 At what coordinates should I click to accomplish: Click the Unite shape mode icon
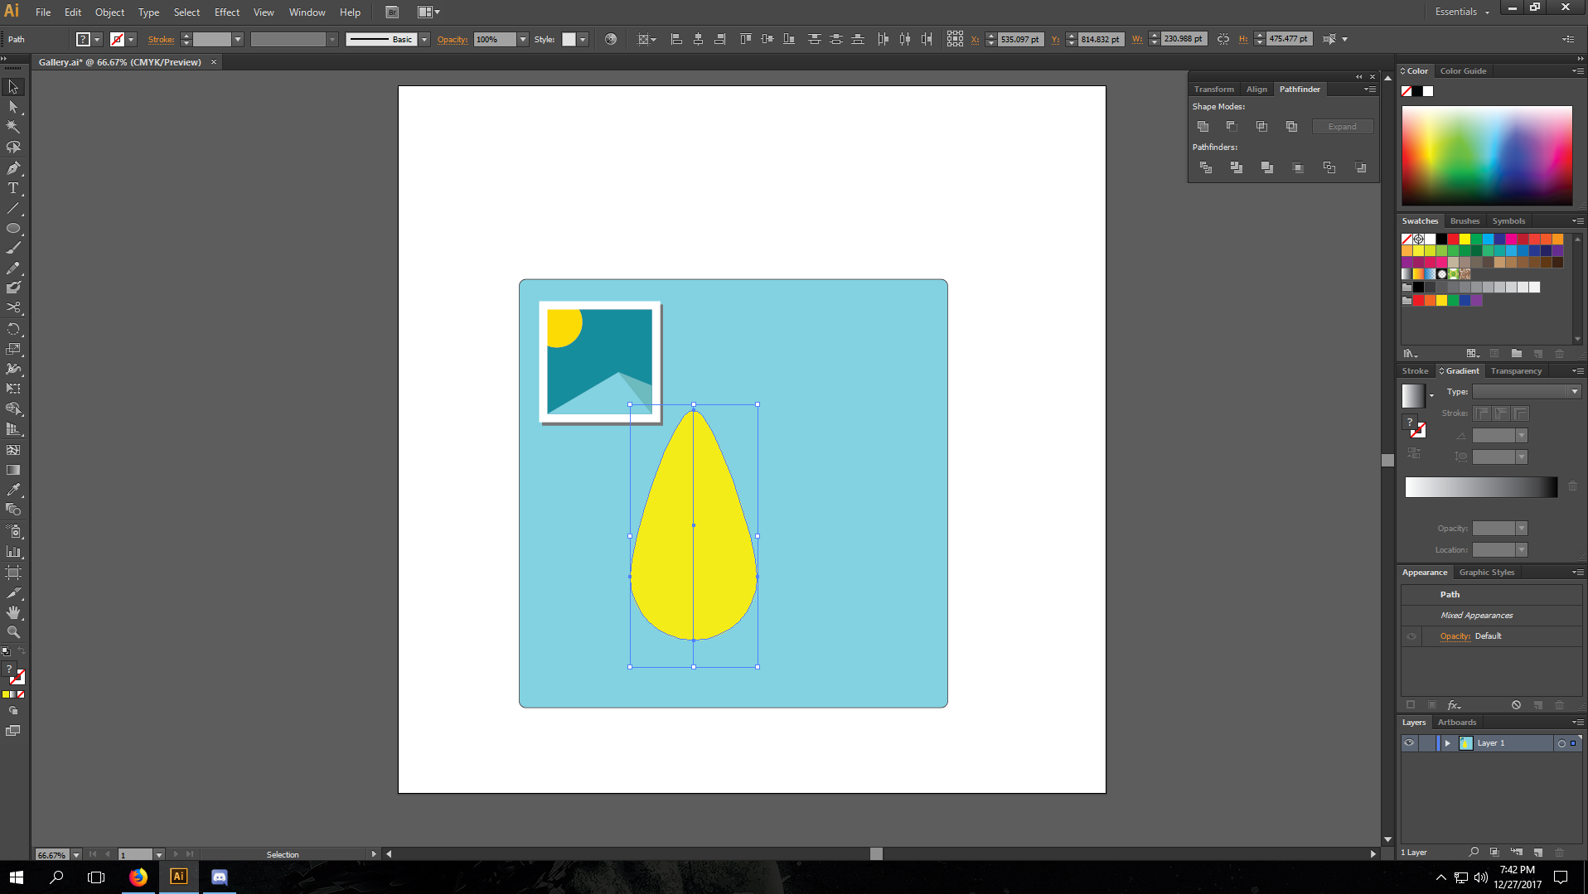coord(1203,127)
